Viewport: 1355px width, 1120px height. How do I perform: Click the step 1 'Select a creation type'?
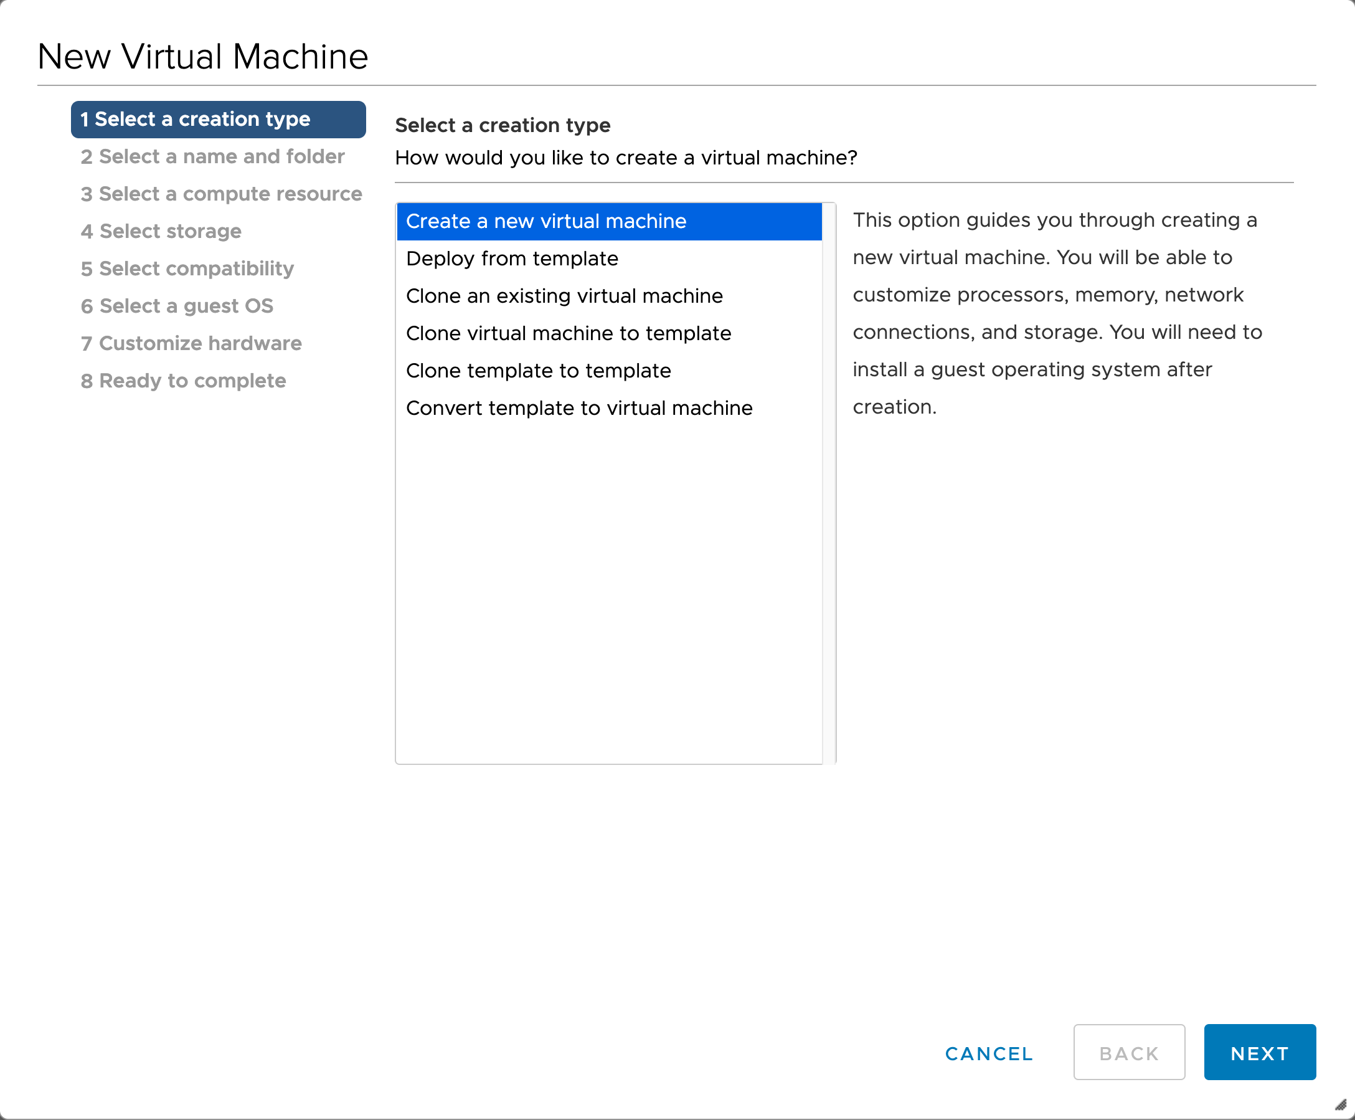click(x=219, y=118)
